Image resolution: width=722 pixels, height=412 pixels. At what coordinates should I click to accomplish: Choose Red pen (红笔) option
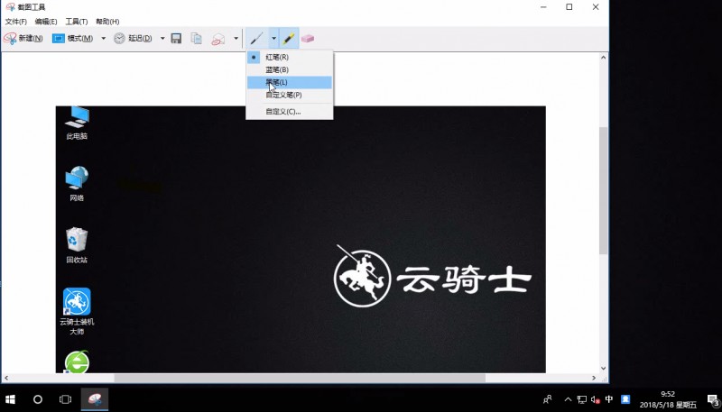pos(289,57)
